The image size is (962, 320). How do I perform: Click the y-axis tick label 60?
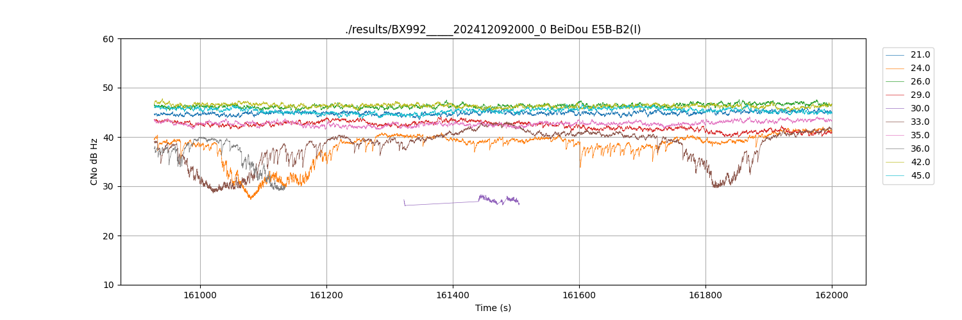pos(108,39)
